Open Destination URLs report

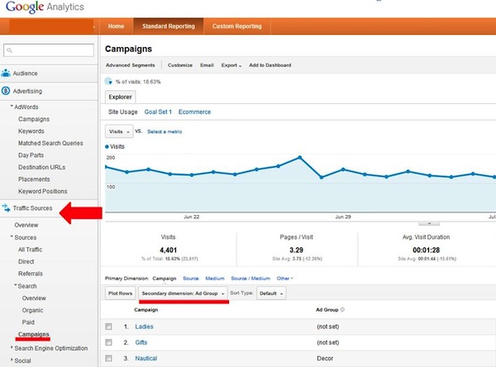42,167
